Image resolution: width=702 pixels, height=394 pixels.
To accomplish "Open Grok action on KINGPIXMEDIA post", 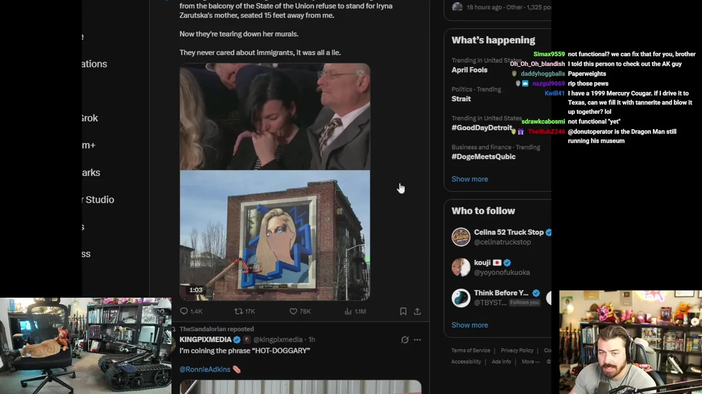I will [x=405, y=340].
